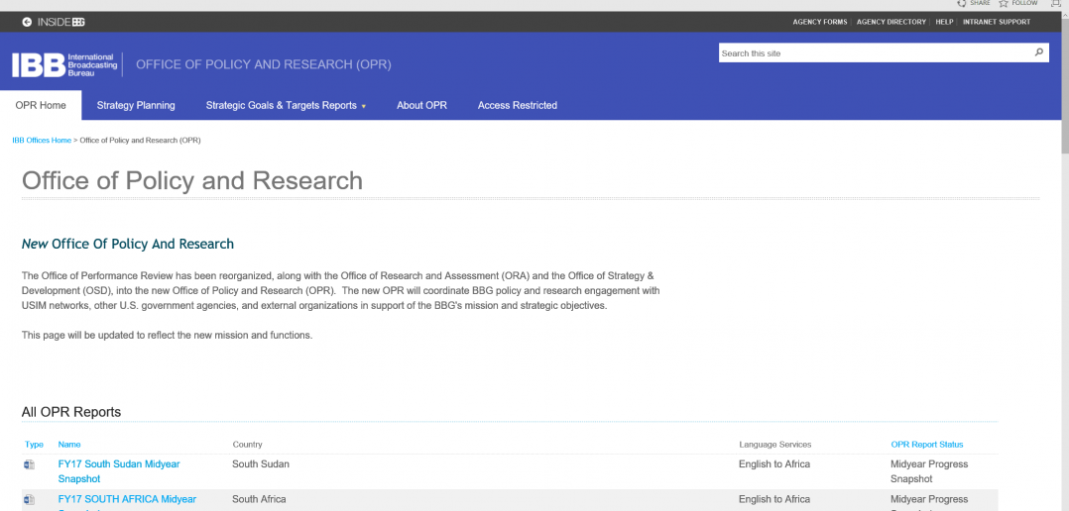Sort by the OPR Report Status column header
Image resolution: width=1069 pixels, height=511 pixels.
927,445
